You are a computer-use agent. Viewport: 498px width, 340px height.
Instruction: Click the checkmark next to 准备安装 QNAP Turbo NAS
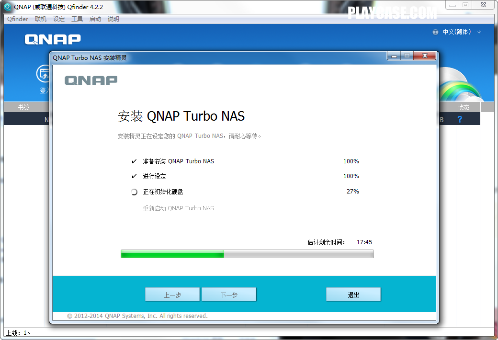pyautogui.click(x=134, y=161)
